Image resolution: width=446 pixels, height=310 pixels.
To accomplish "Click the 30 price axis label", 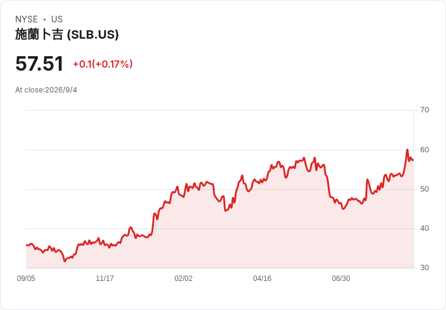I will (424, 268).
